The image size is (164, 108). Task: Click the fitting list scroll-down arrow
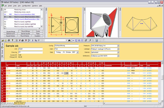click(x=42, y=26)
